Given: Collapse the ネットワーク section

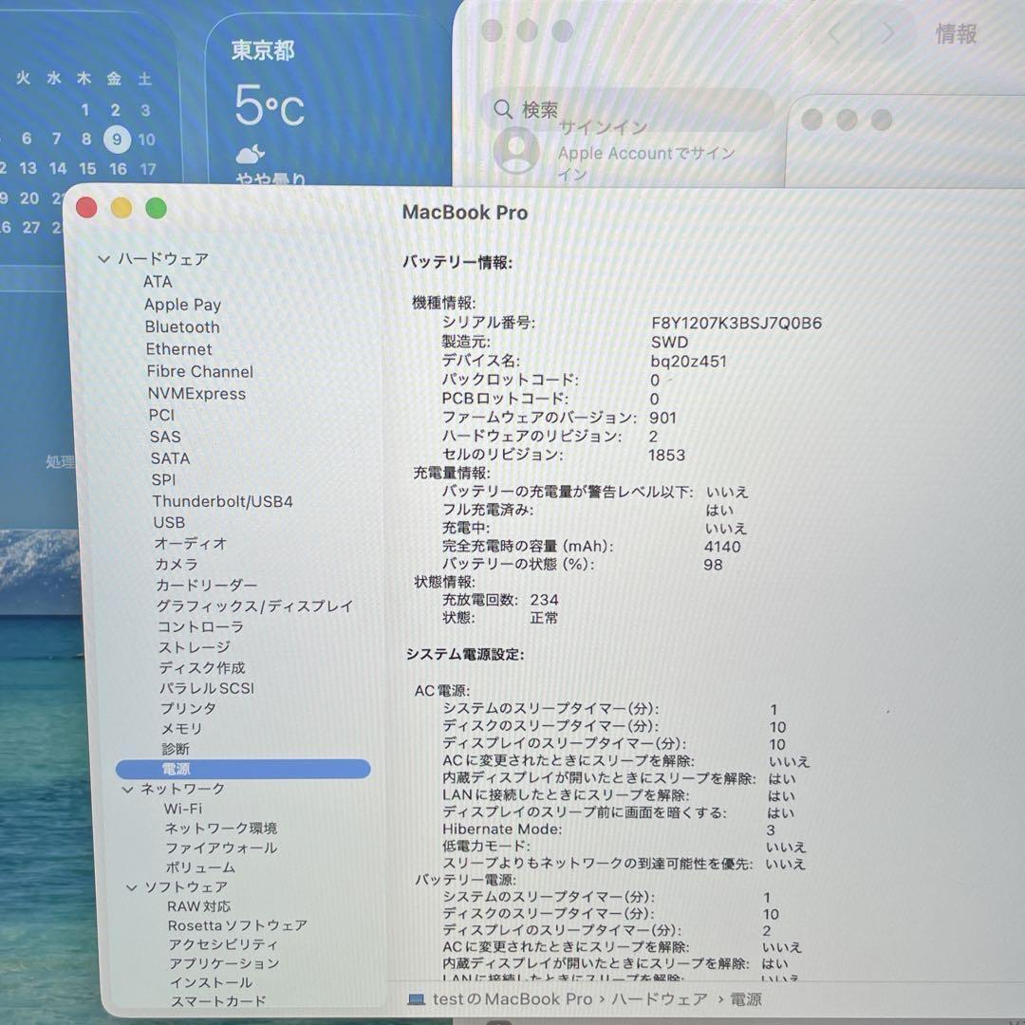Looking at the screenshot, I should [128, 788].
